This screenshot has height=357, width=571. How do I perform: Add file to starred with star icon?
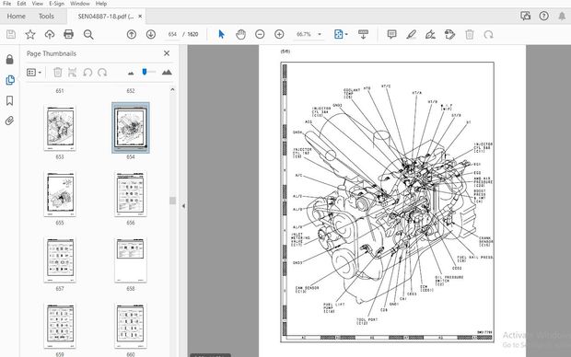30,34
